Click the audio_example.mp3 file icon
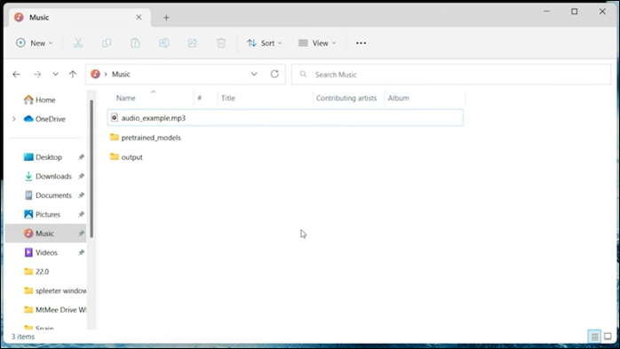The image size is (620, 349). [x=115, y=117]
